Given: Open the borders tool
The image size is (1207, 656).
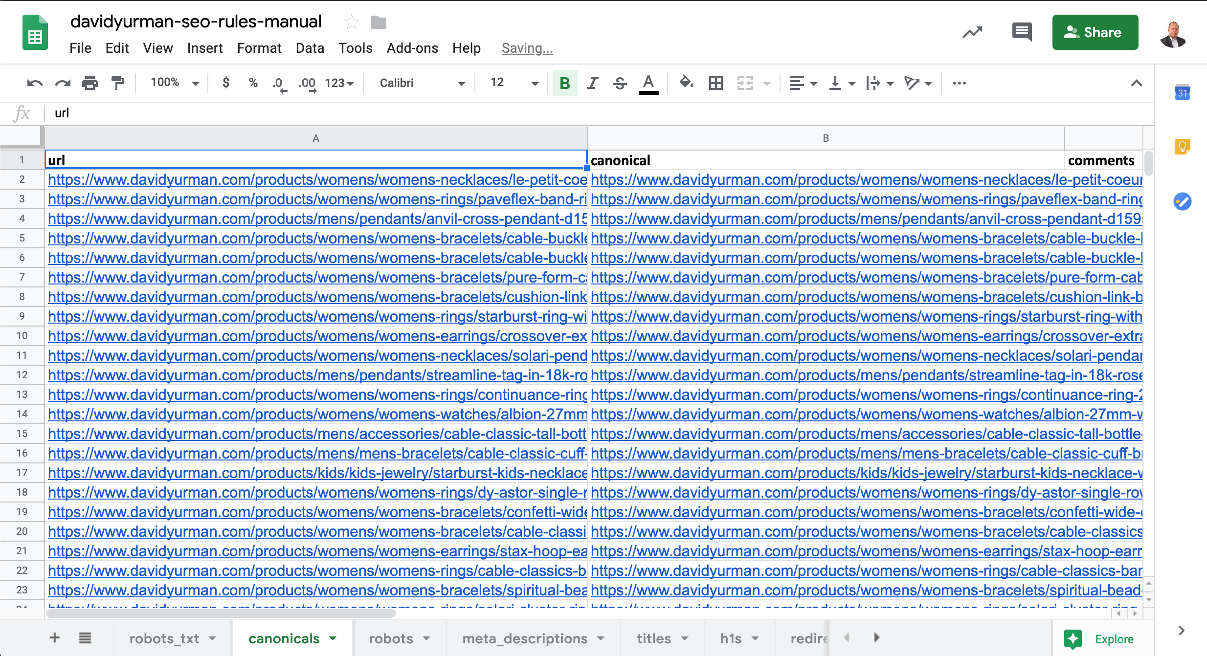Looking at the screenshot, I should point(715,83).
